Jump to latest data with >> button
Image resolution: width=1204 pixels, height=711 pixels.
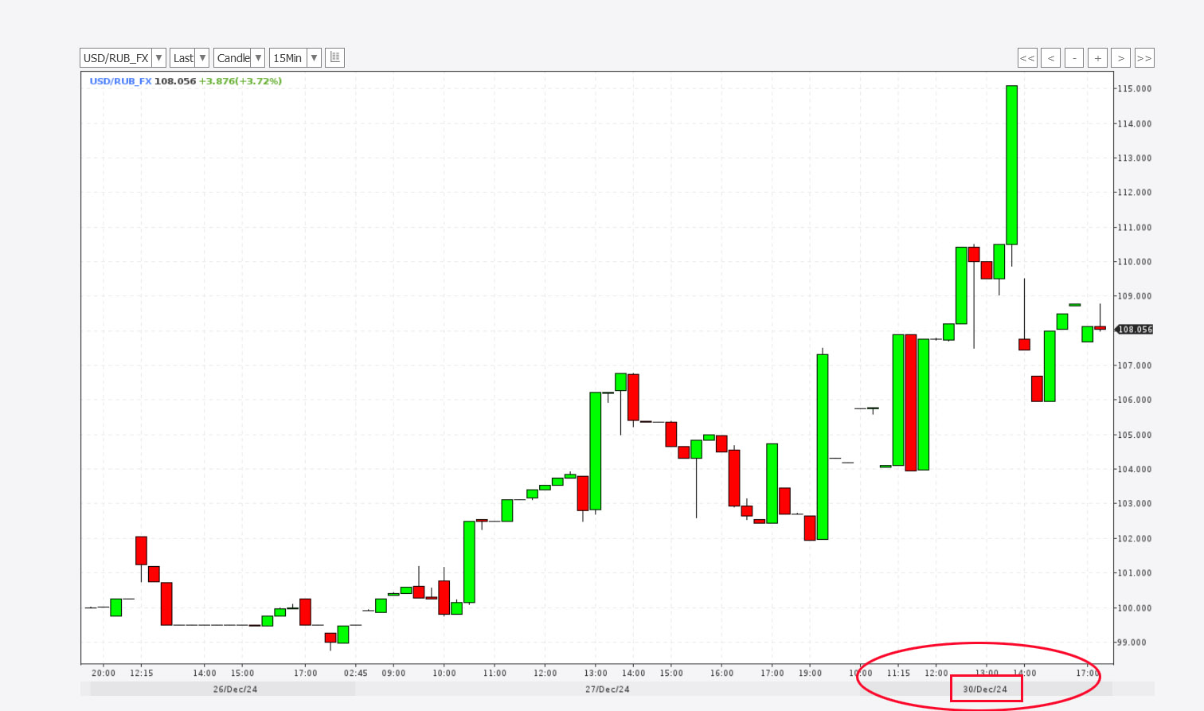pyautogui.click(x=1144, y=58)
